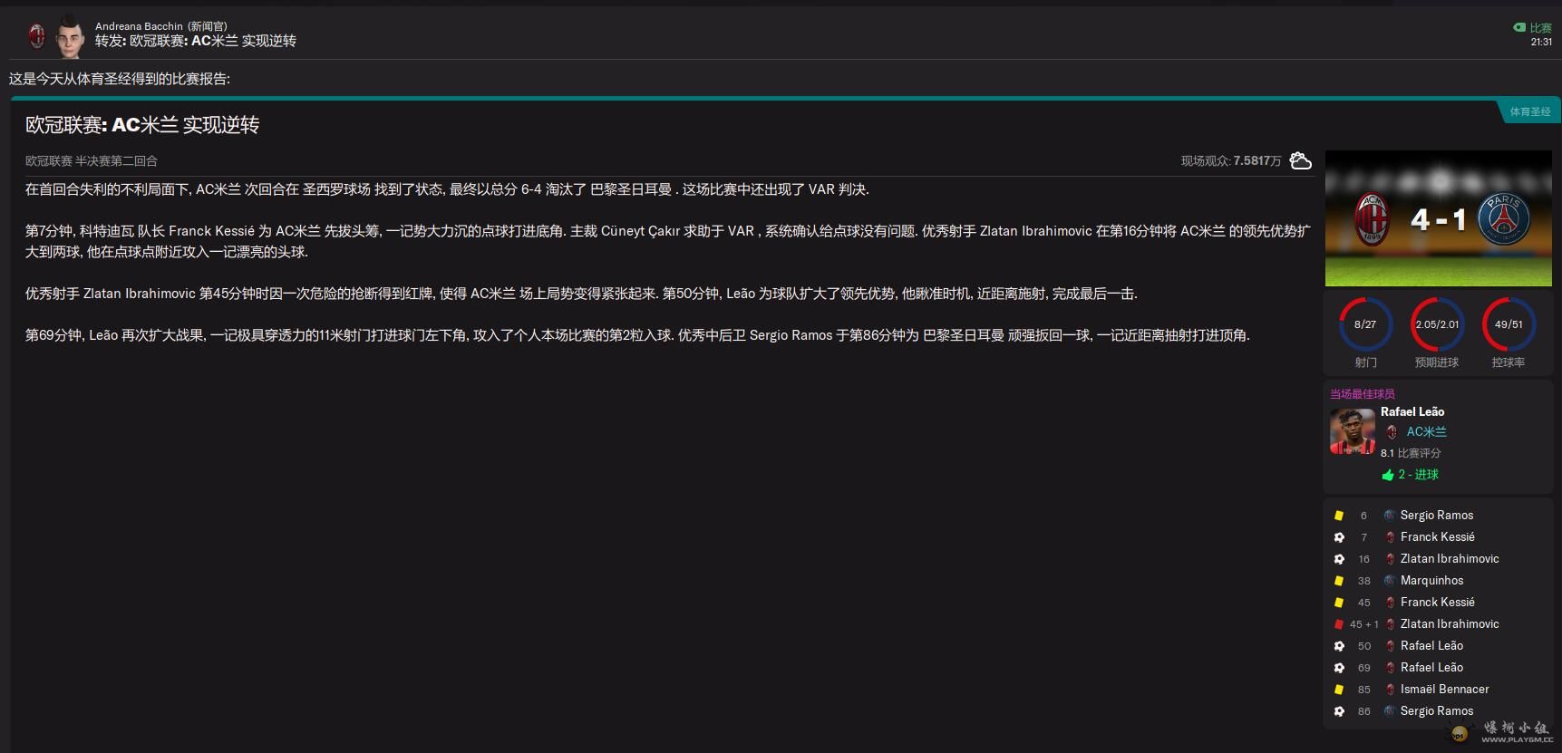Open the 体育圣经 source tab
The image size is (1562, 753).
tap(1529, 111)
